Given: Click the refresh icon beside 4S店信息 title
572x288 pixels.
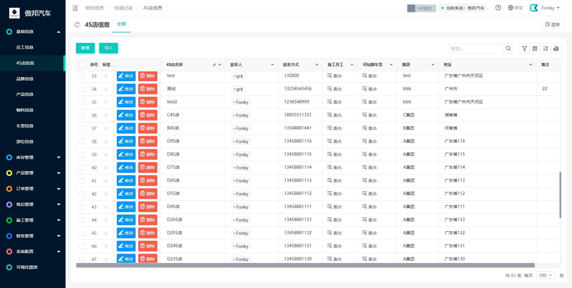Looking at the screenshot, I should tap(77, 25).
